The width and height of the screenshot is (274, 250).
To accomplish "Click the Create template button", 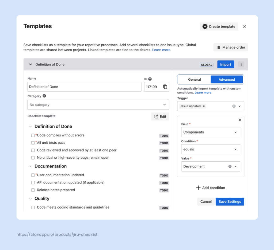I will (219, 26).
